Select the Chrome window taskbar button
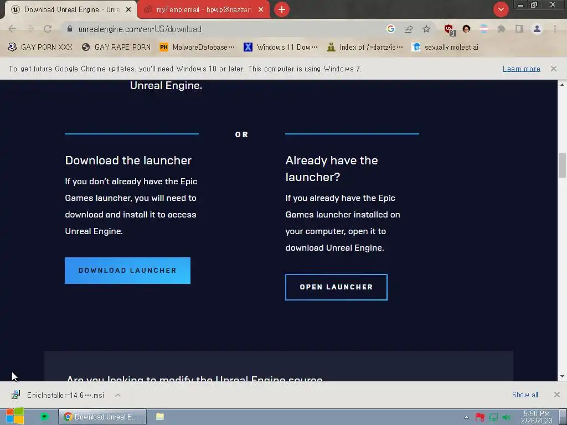Screen dimensions: 567x425 coord(102,417)
